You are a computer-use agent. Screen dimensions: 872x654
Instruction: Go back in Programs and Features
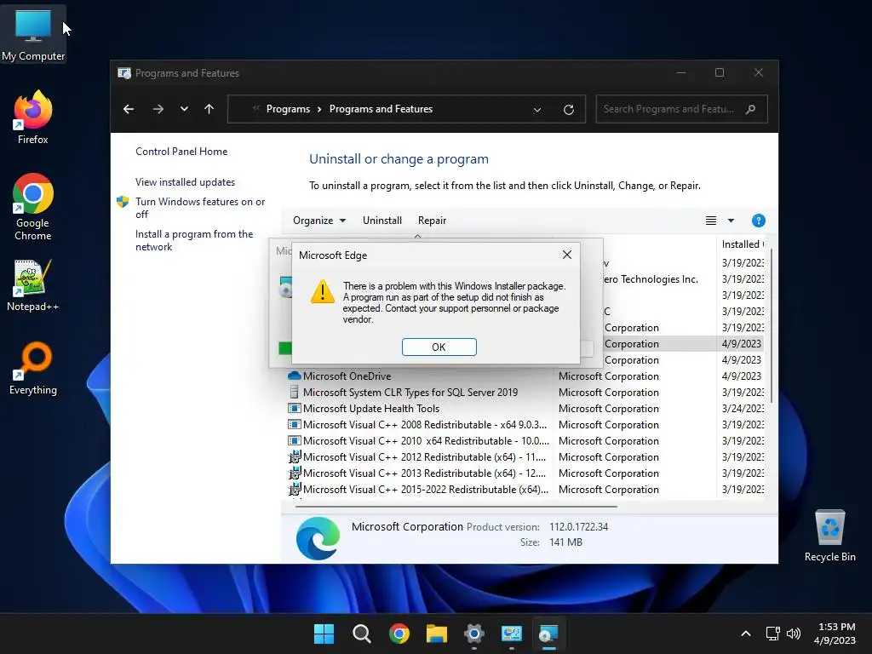[129, 109]
